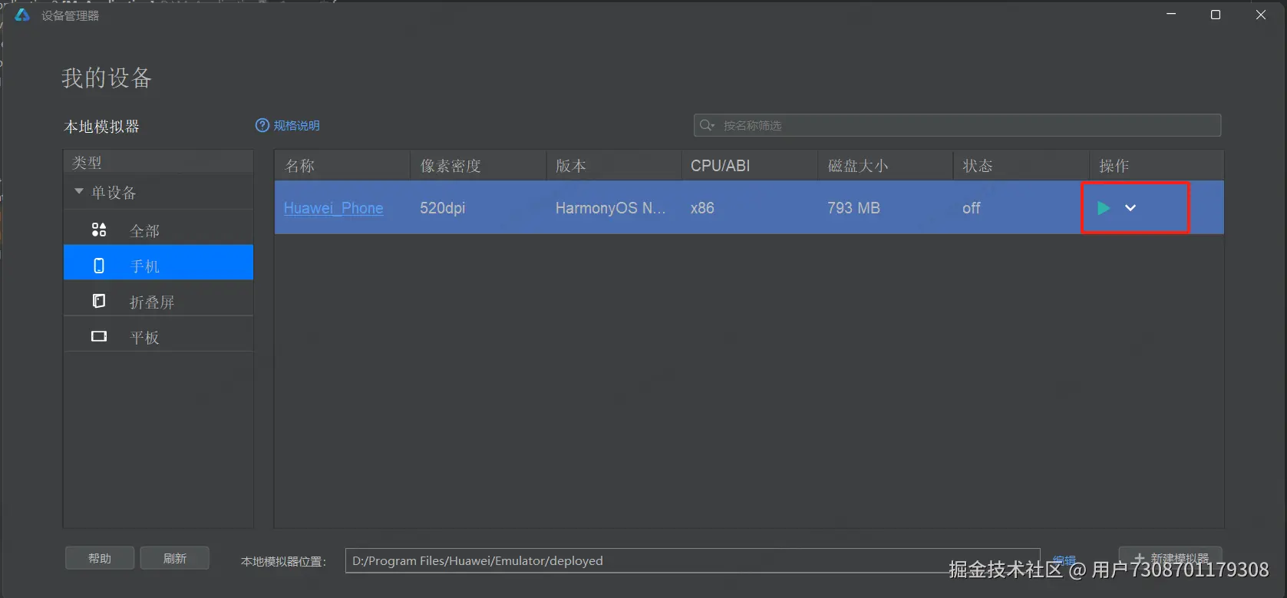Click the 刷新 button
Screen dimensions: 1287x598
pyautogui.click(x=175, y=558)
